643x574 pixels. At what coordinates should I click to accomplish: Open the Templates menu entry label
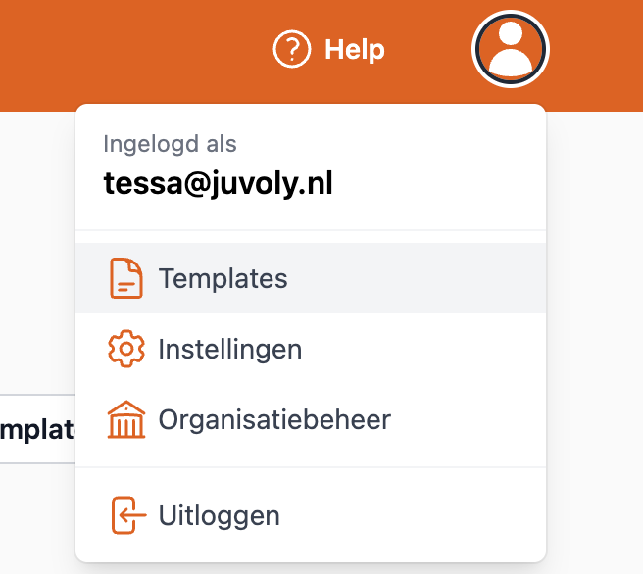[223, 278]
